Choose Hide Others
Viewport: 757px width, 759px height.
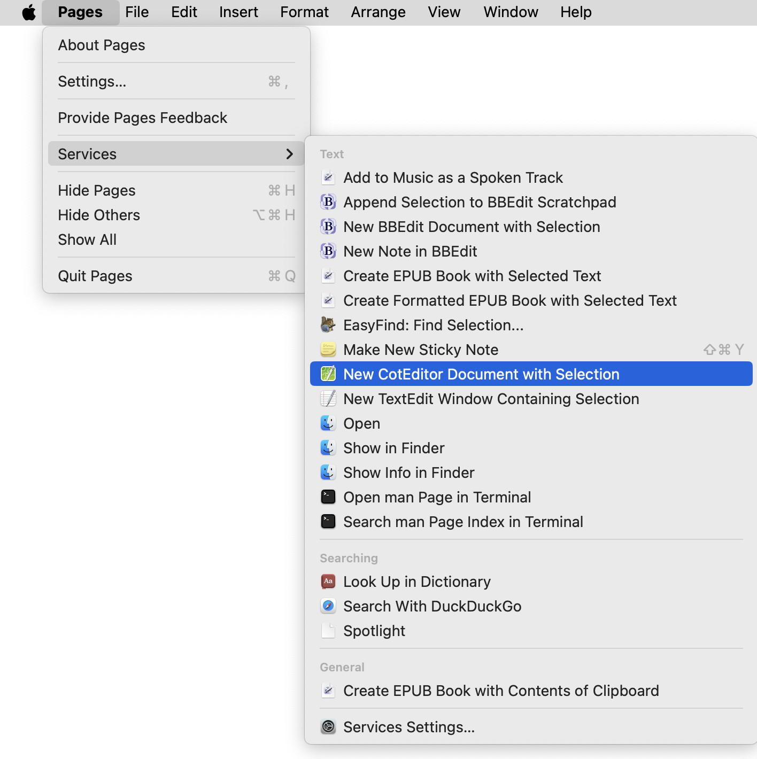point(176,215)
